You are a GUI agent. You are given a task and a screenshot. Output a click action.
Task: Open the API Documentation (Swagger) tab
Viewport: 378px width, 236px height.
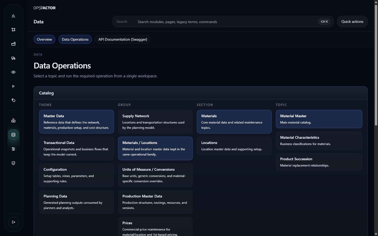coord(123,39)
